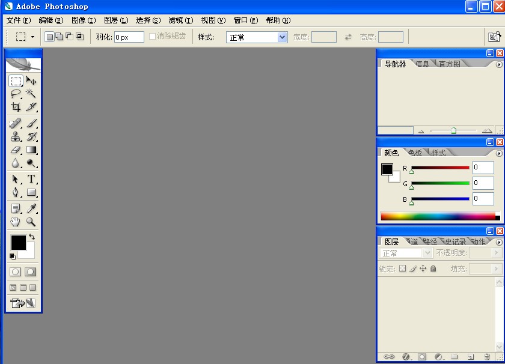Switch to Quick Mask mode
This screenshot has width=505, height=364.
click(x=30, y=272)
